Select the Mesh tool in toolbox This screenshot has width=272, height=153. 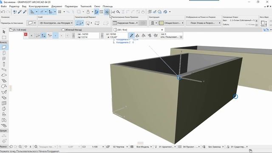pos(4,126)
